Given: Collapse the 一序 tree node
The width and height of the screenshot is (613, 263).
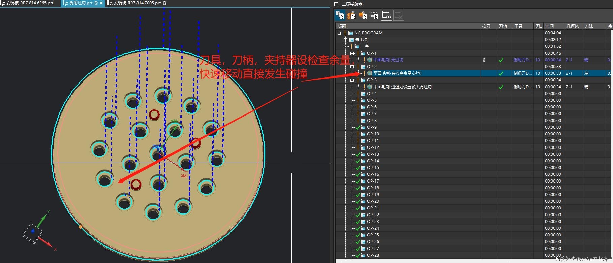Looking at the screenshot, I should pos(346,46).
